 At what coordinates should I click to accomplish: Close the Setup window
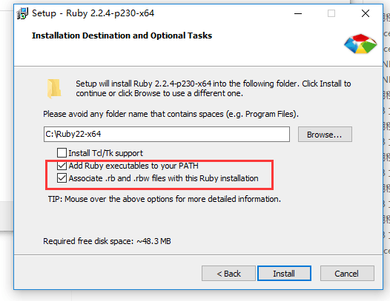(366, 13)
